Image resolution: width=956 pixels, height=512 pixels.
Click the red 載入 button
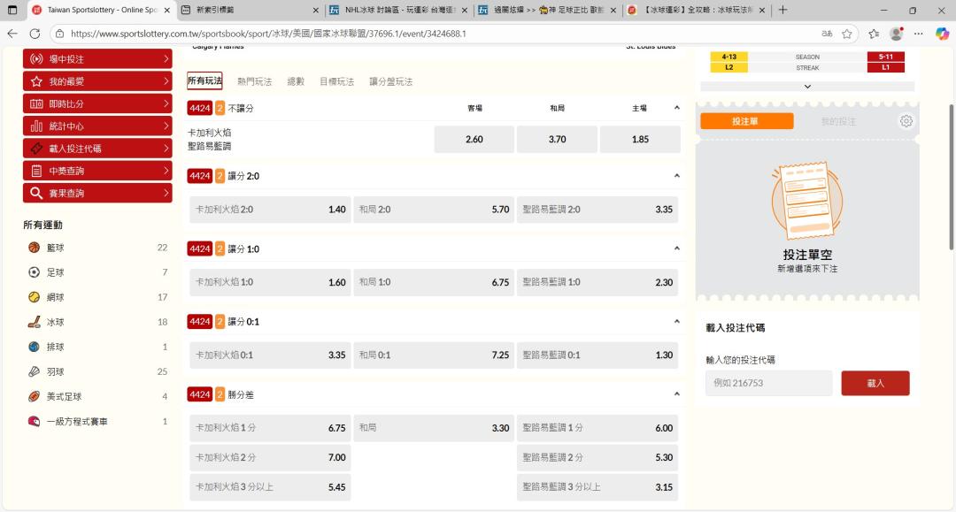(875, 383)
